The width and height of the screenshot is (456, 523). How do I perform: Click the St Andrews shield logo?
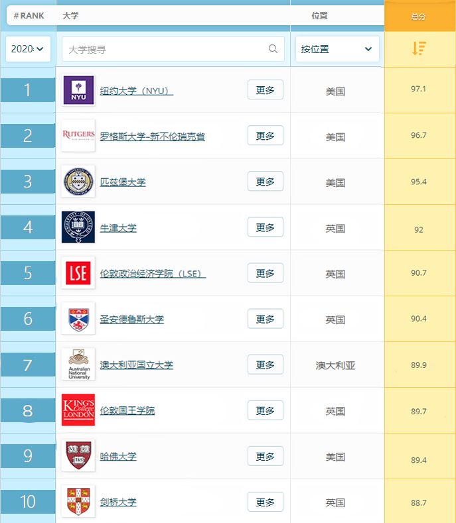tap(78, 319)
